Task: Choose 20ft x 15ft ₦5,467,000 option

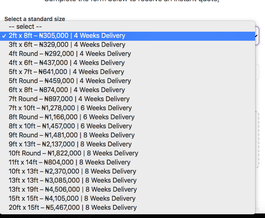Action: [73, 208]
